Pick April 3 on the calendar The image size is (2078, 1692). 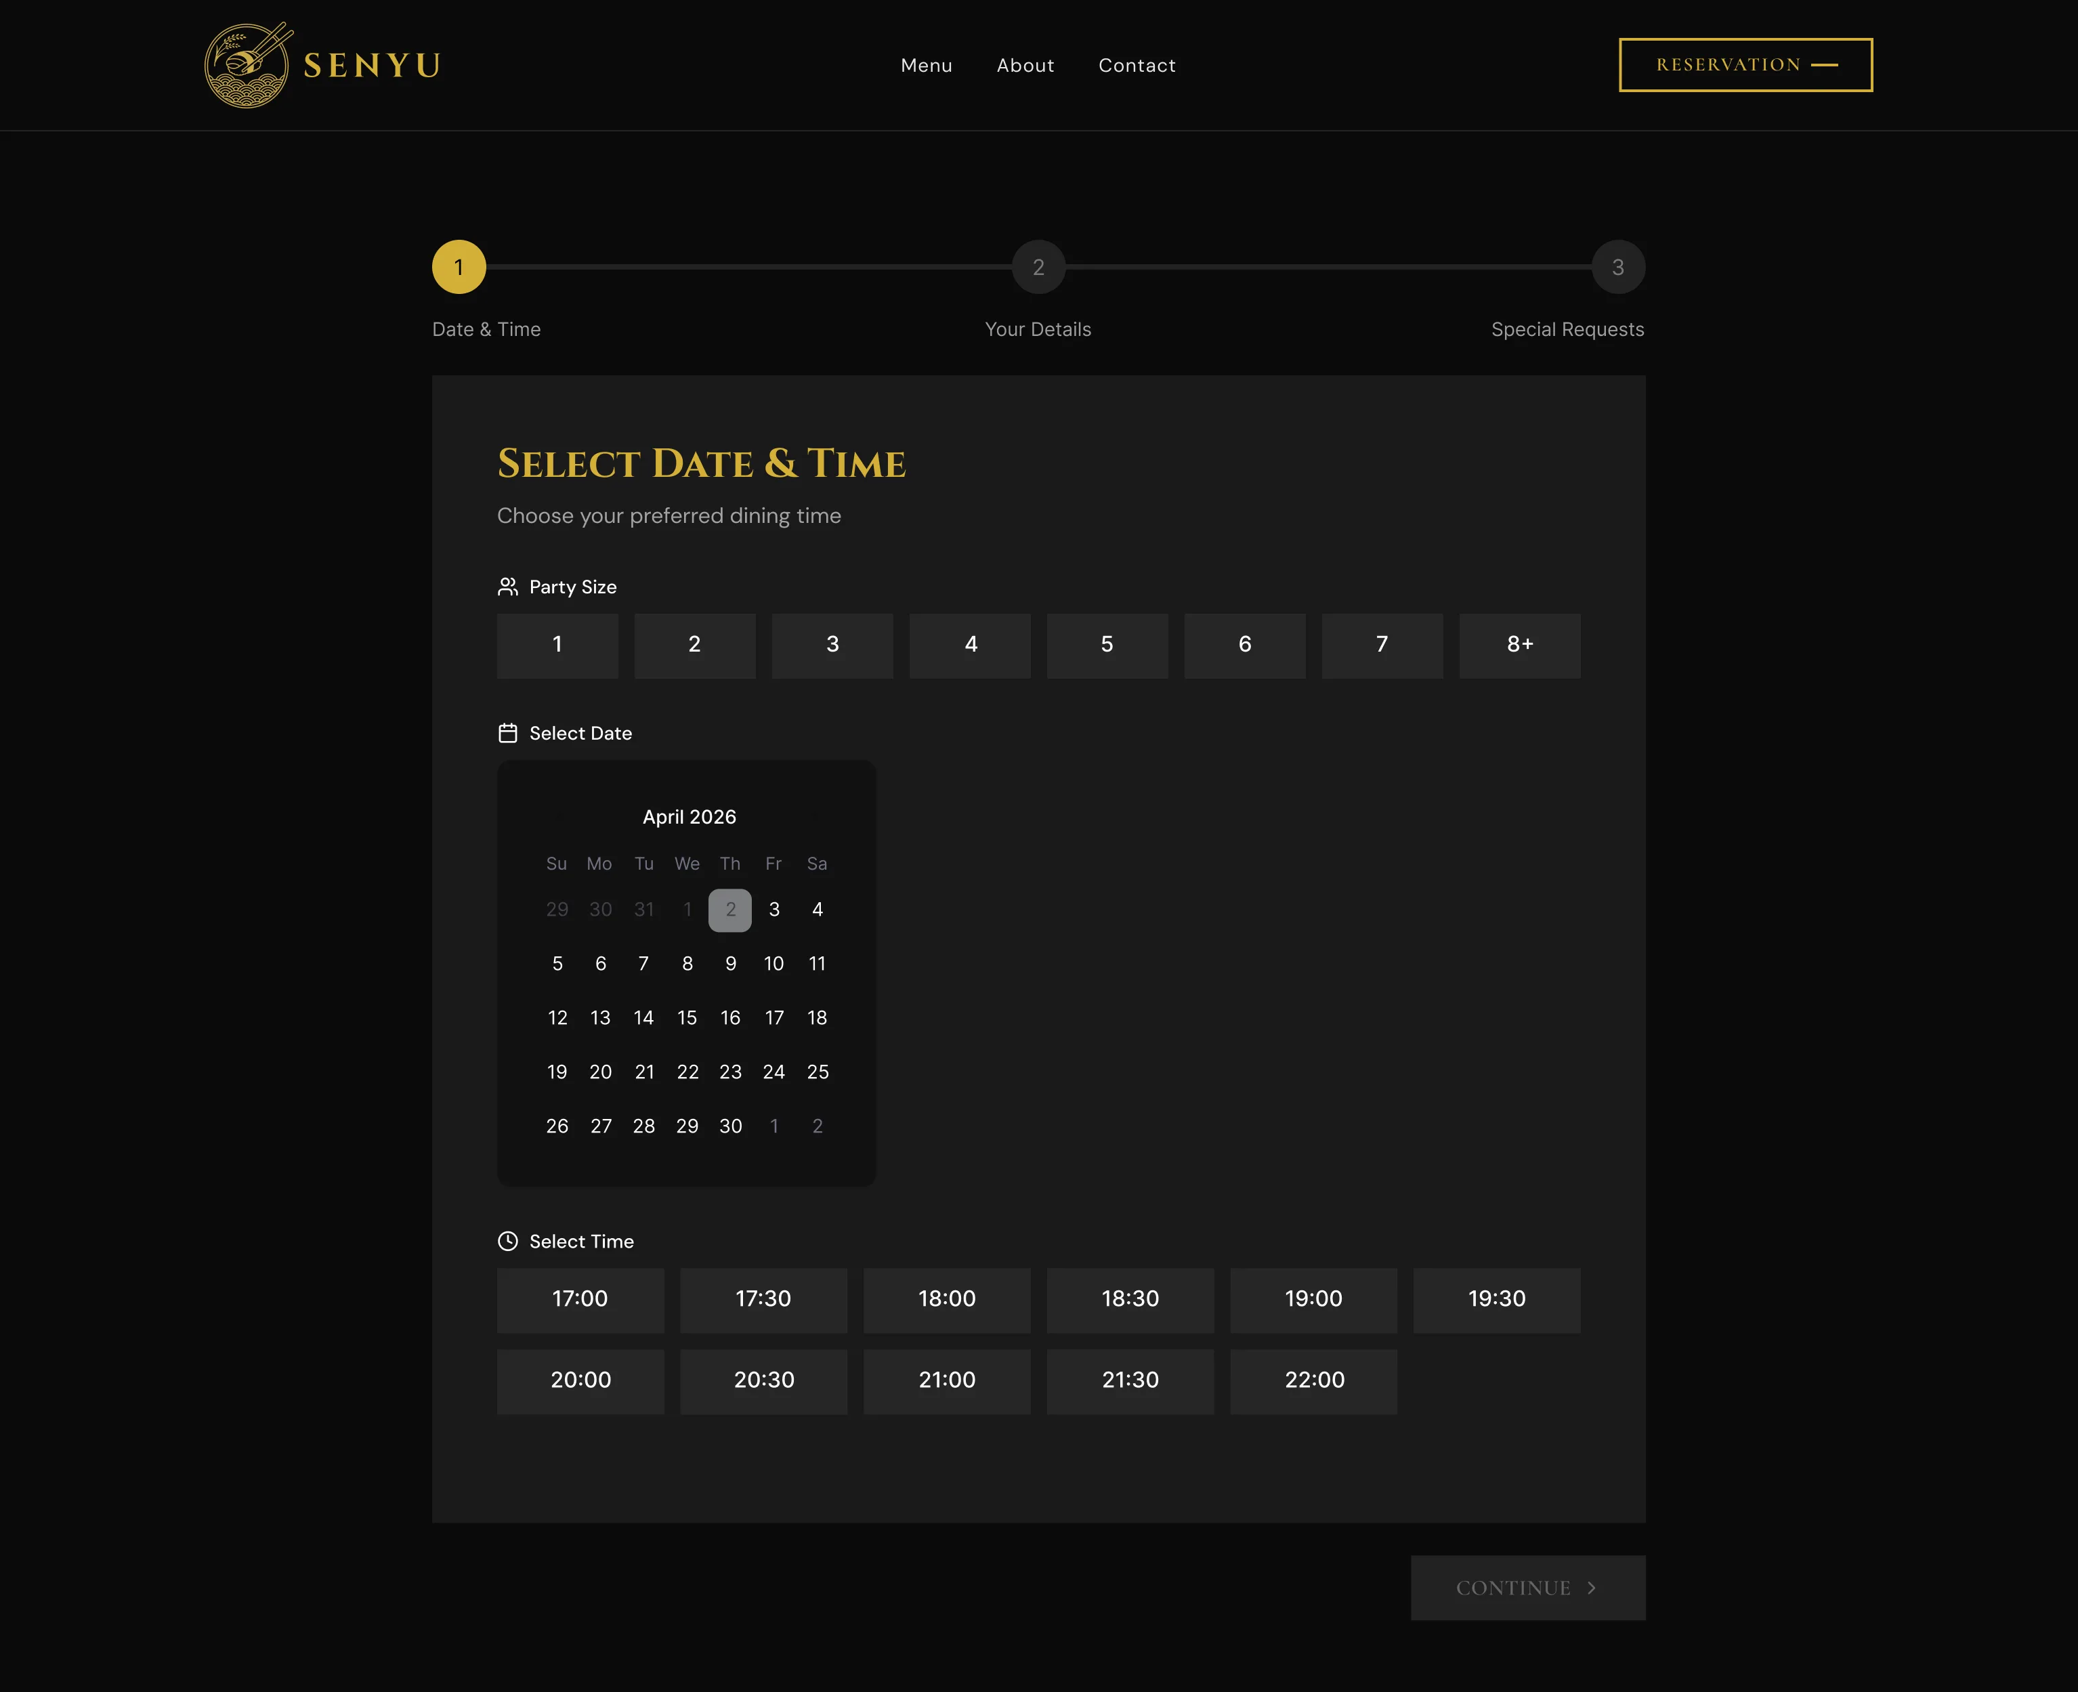pos(774,910)
